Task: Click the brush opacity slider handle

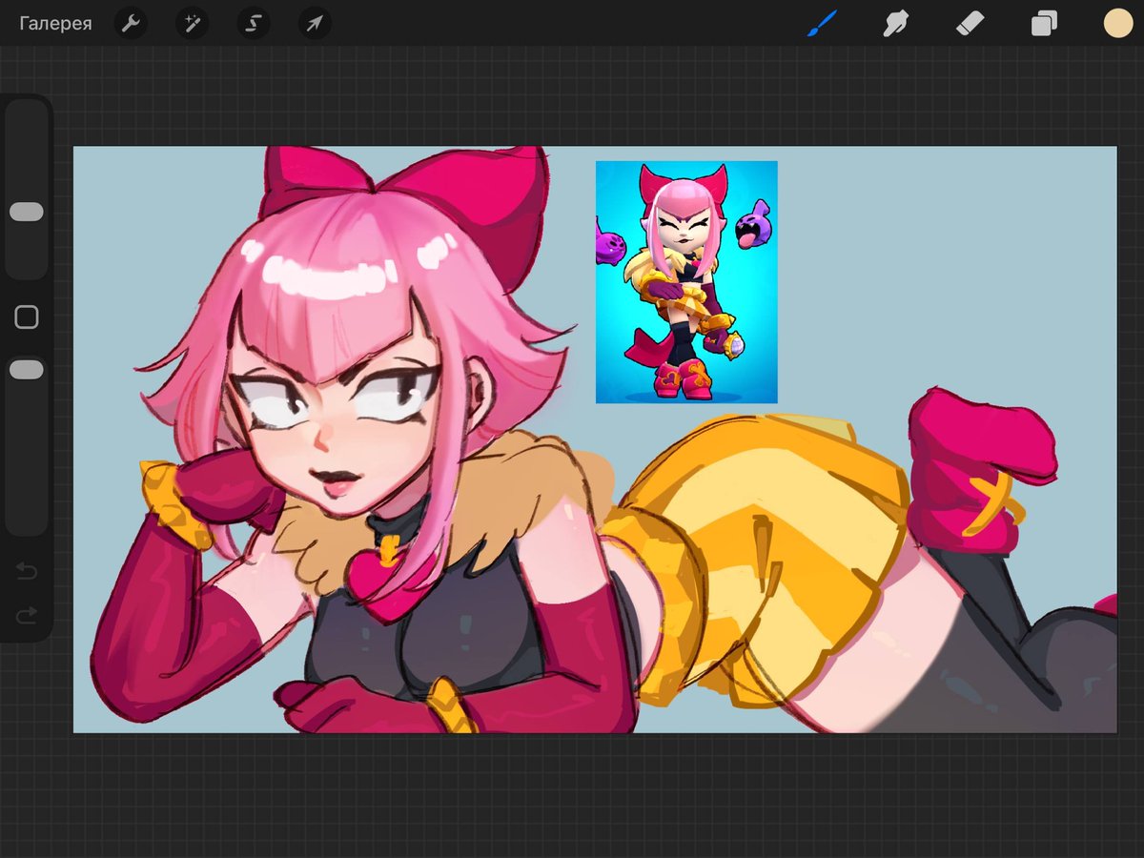Action: click(27, 369)
